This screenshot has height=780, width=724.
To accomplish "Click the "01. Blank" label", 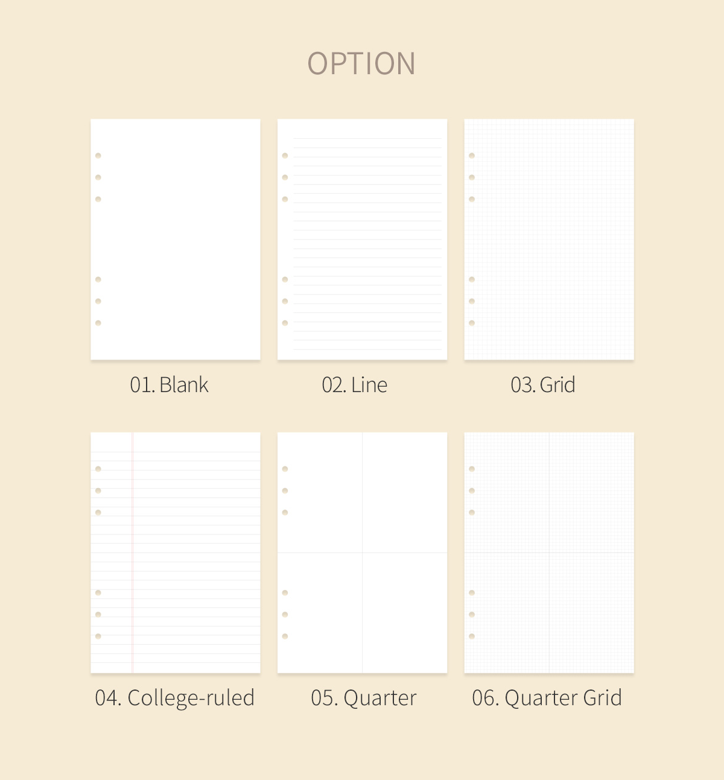I will 169,385.
